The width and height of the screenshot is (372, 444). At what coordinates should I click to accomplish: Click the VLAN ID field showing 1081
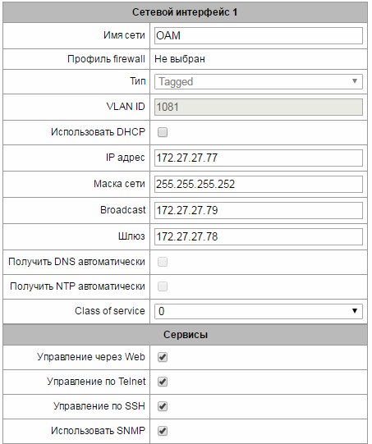259,107
